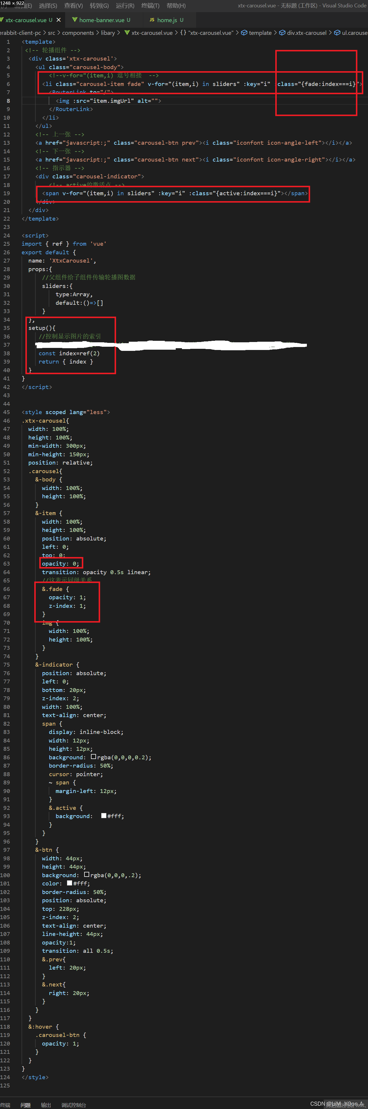Click the img :src="item.imgUrl" tag

(x=108, y=101)
